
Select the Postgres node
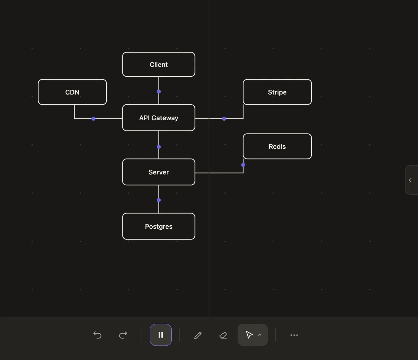click(x=159, y=226)
